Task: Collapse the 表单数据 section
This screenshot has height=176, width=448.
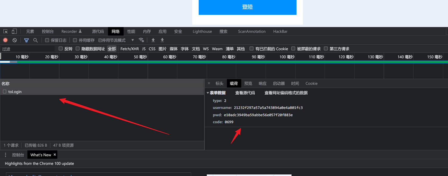Action: [x=208, y=93]
